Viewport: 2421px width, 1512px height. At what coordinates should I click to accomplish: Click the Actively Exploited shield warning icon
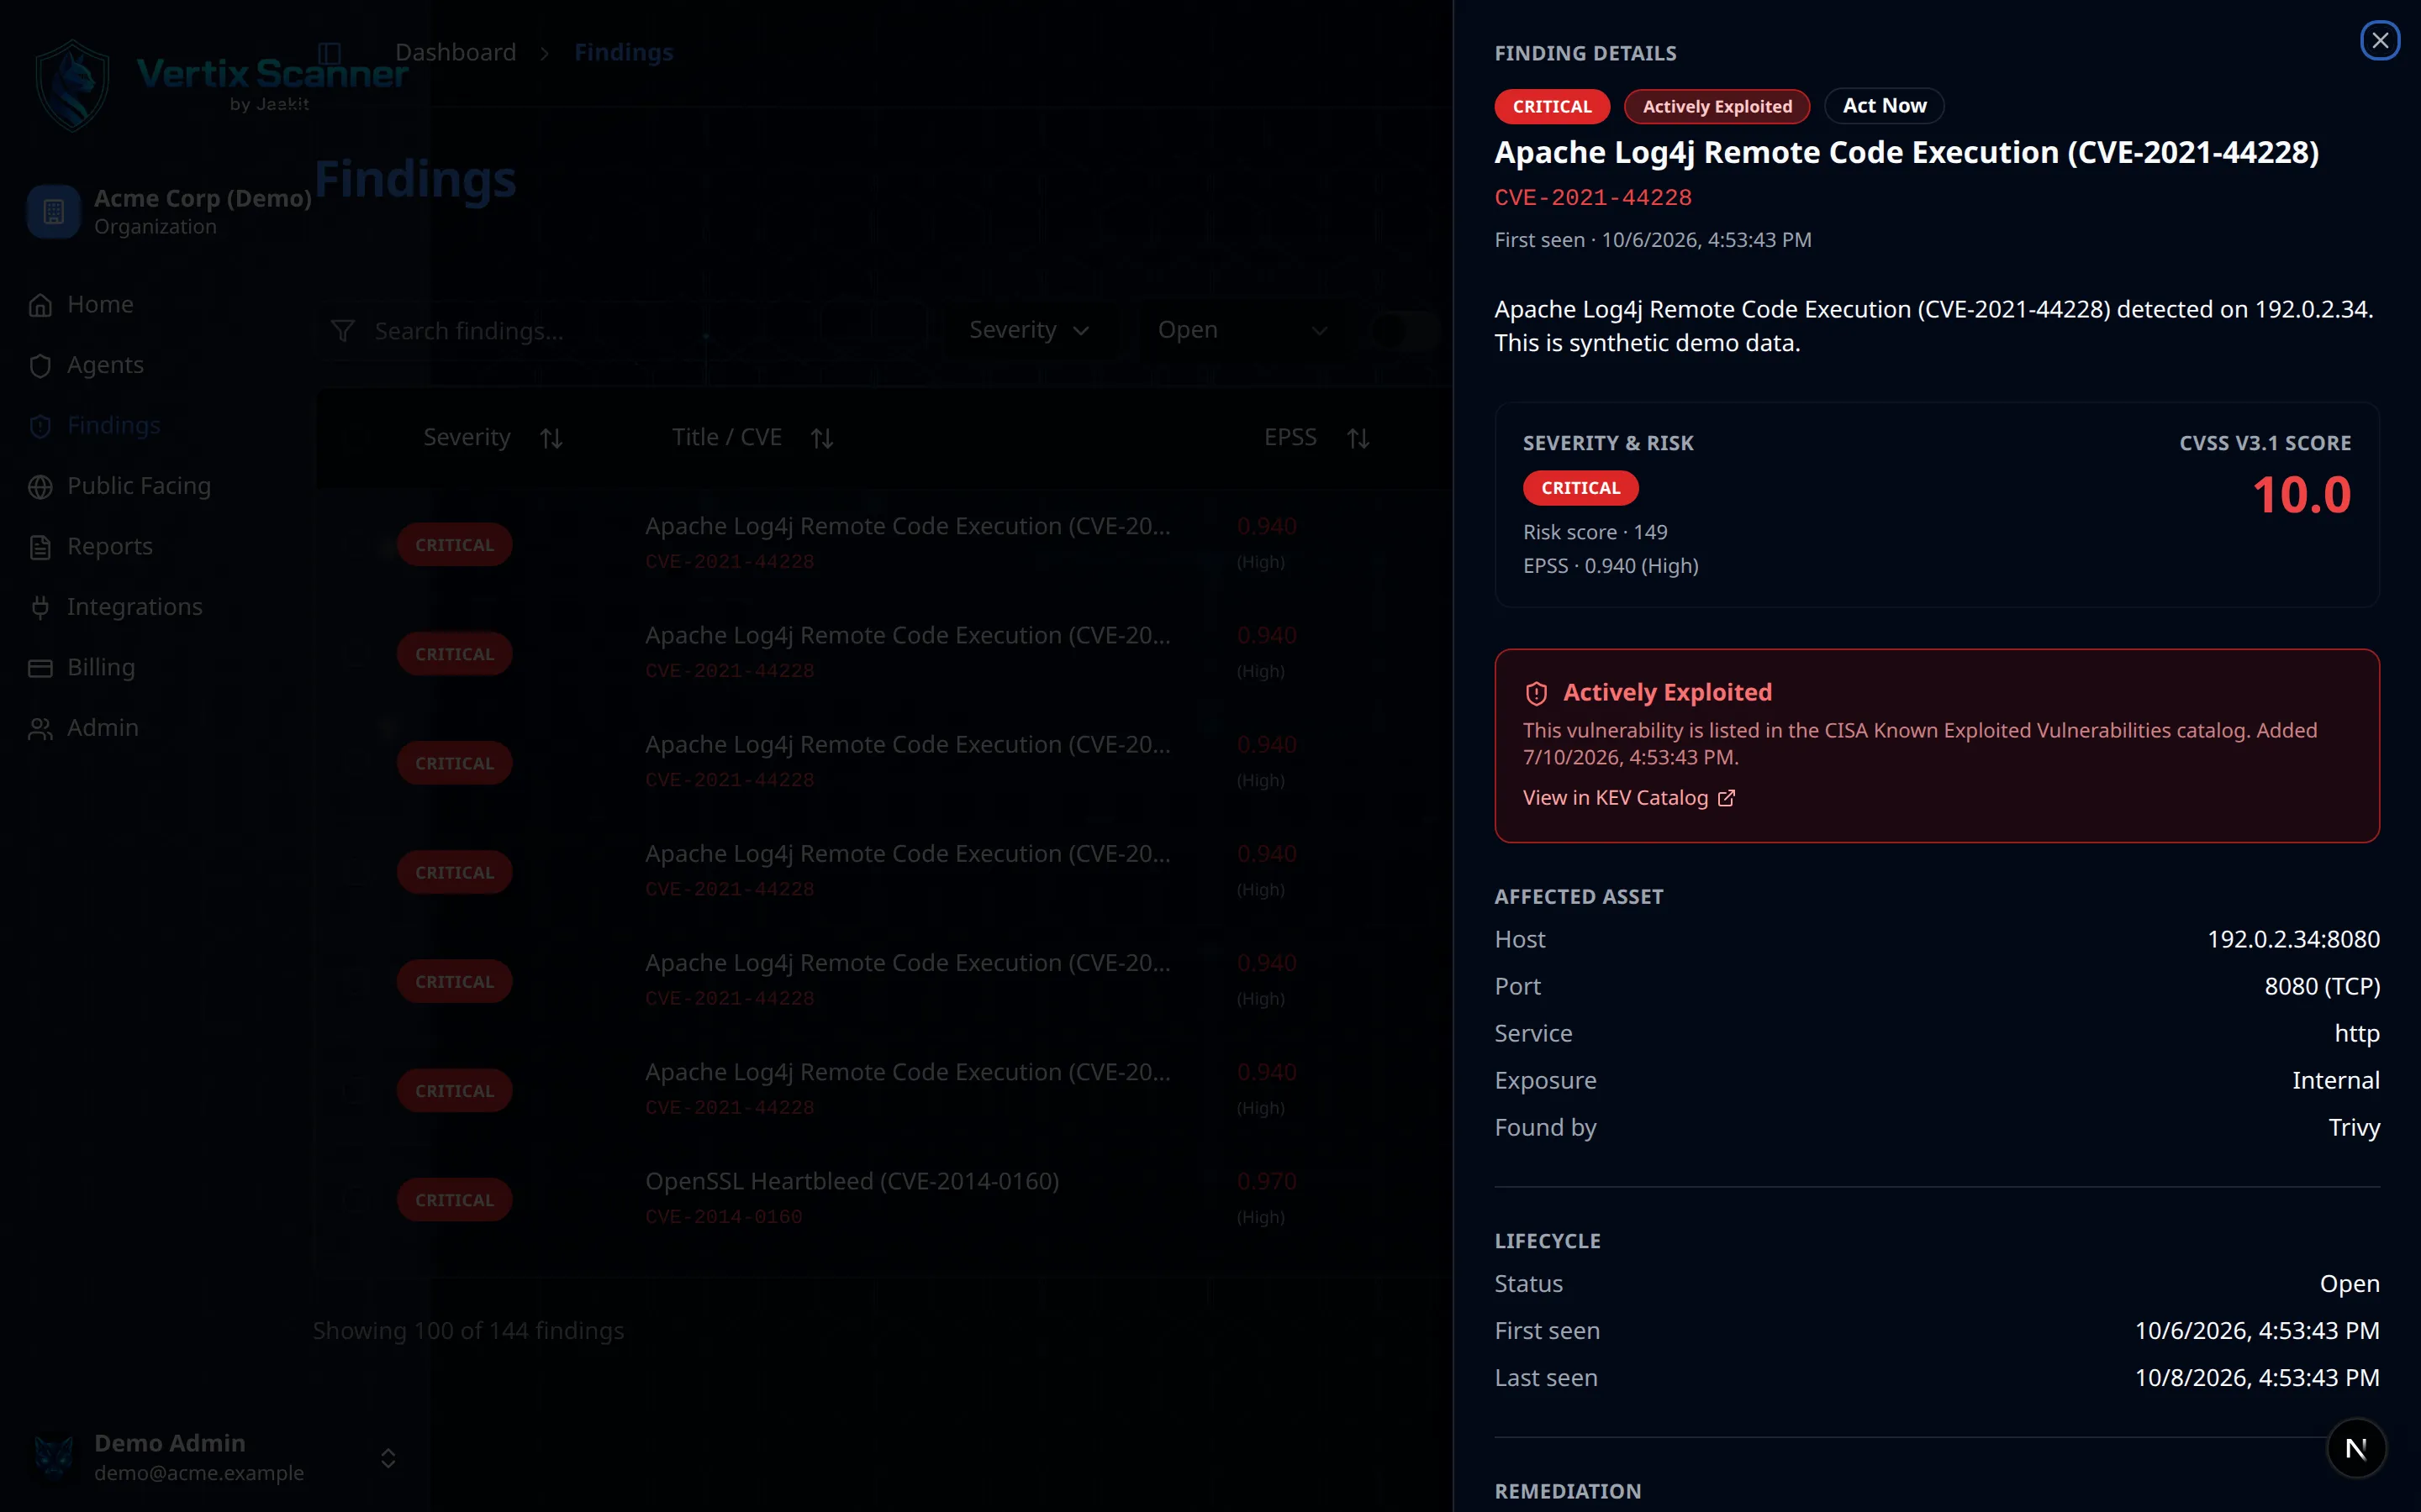(1537, 693)
